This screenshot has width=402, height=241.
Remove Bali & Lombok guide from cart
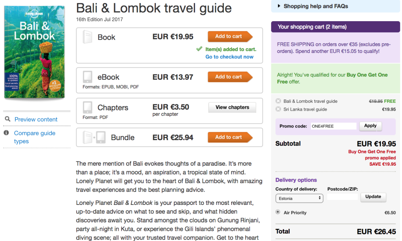tap(278, 101)
